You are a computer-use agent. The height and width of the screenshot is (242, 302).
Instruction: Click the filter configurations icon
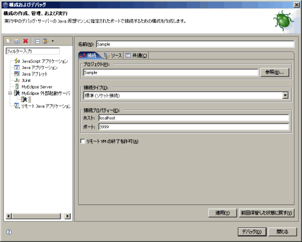(x=45, y=41)
